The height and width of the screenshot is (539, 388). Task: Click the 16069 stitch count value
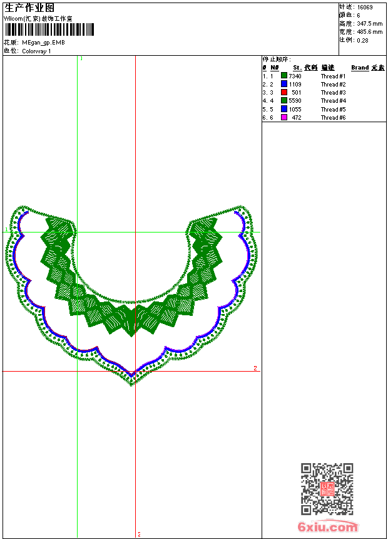[365, 8]
